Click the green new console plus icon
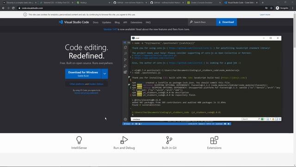Screen dimensions: 296x167 (262, 119)
